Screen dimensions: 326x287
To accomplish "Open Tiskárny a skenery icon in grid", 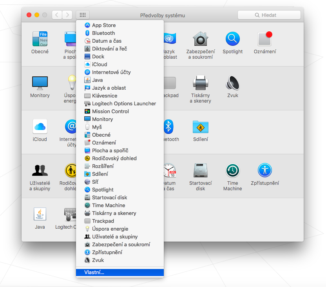I will [x=201, y=83].
